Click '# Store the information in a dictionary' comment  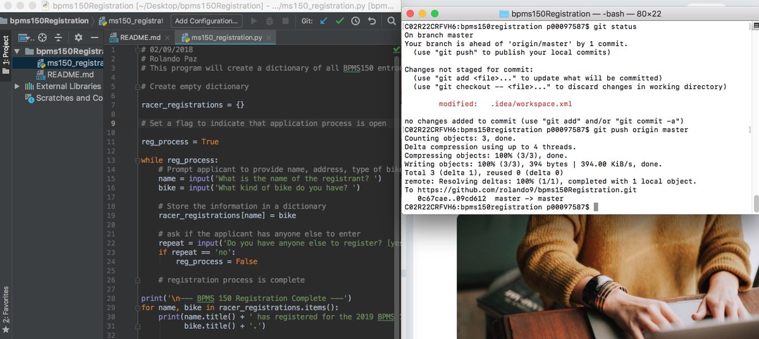point(242,206)
